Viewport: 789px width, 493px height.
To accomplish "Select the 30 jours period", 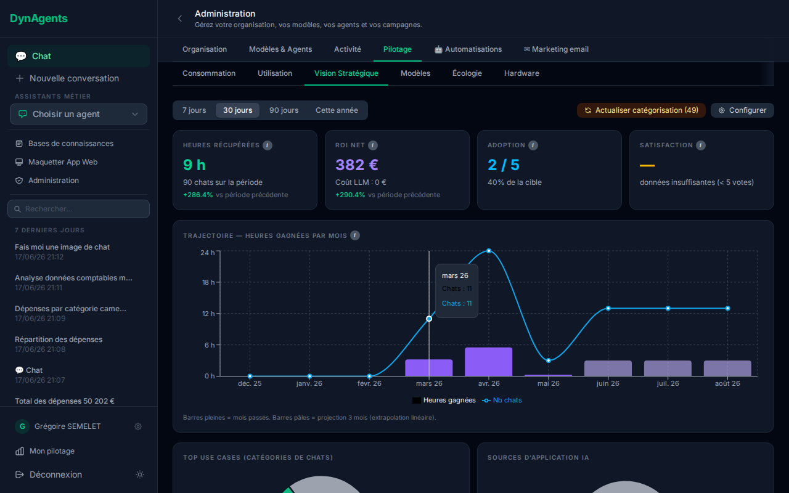I will point(237,110).
